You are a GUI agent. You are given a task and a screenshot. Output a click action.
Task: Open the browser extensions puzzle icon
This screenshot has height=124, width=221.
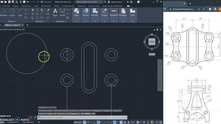click(x=210, y=9)
